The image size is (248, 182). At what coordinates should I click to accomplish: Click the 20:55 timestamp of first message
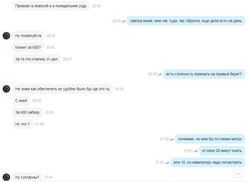96,6
